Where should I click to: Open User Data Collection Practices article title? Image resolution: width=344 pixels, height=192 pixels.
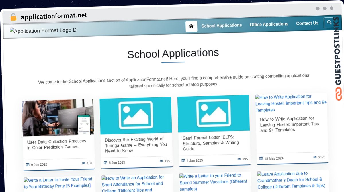57,144
